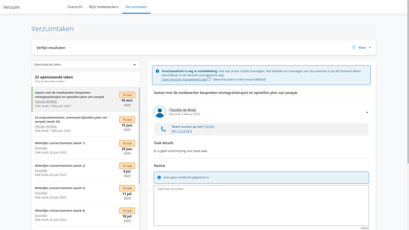Select task reintegratietraject plan van aanpak
This screenshot has height=230, width=409.
(x=85, y=99)
